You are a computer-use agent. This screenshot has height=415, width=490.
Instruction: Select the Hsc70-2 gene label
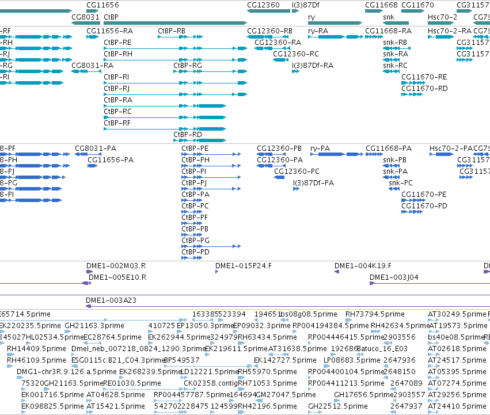442,17
